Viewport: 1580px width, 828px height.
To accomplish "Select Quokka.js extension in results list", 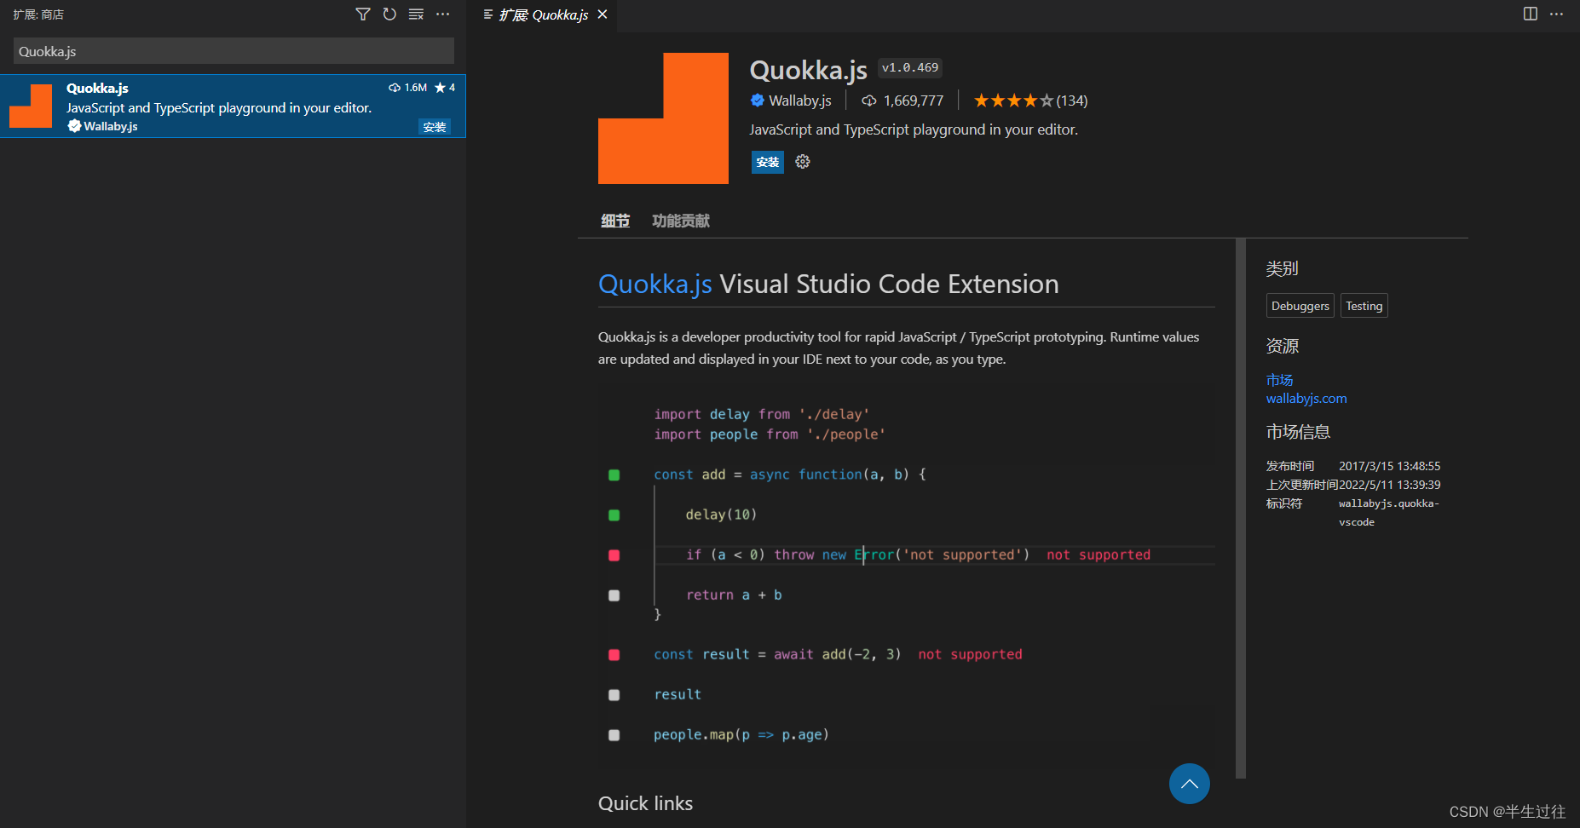I will (x=233, y=106).
